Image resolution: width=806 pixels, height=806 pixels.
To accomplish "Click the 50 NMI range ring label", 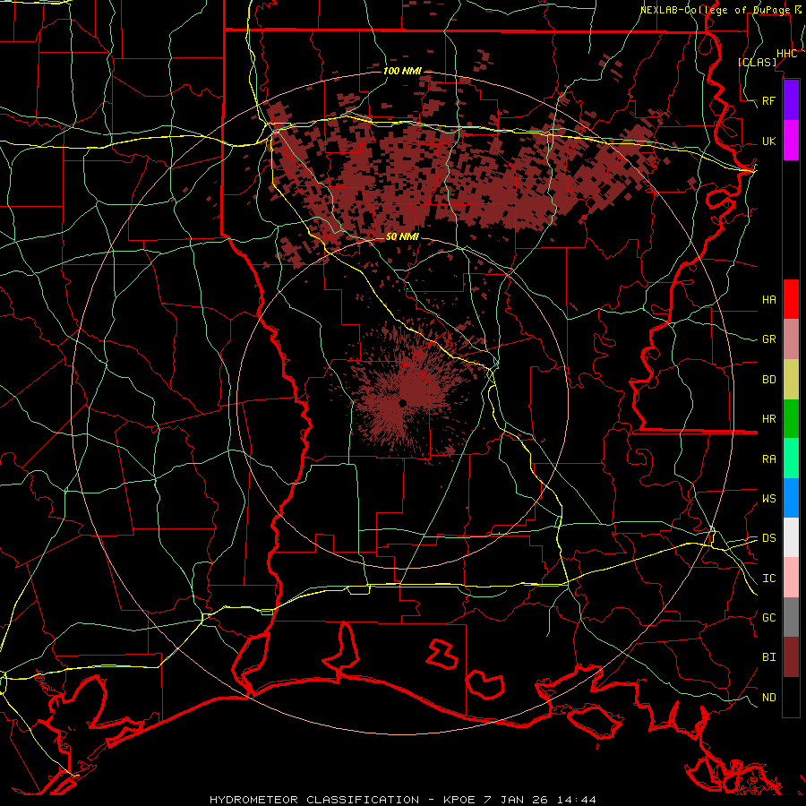I will click(x=402, y=236).
